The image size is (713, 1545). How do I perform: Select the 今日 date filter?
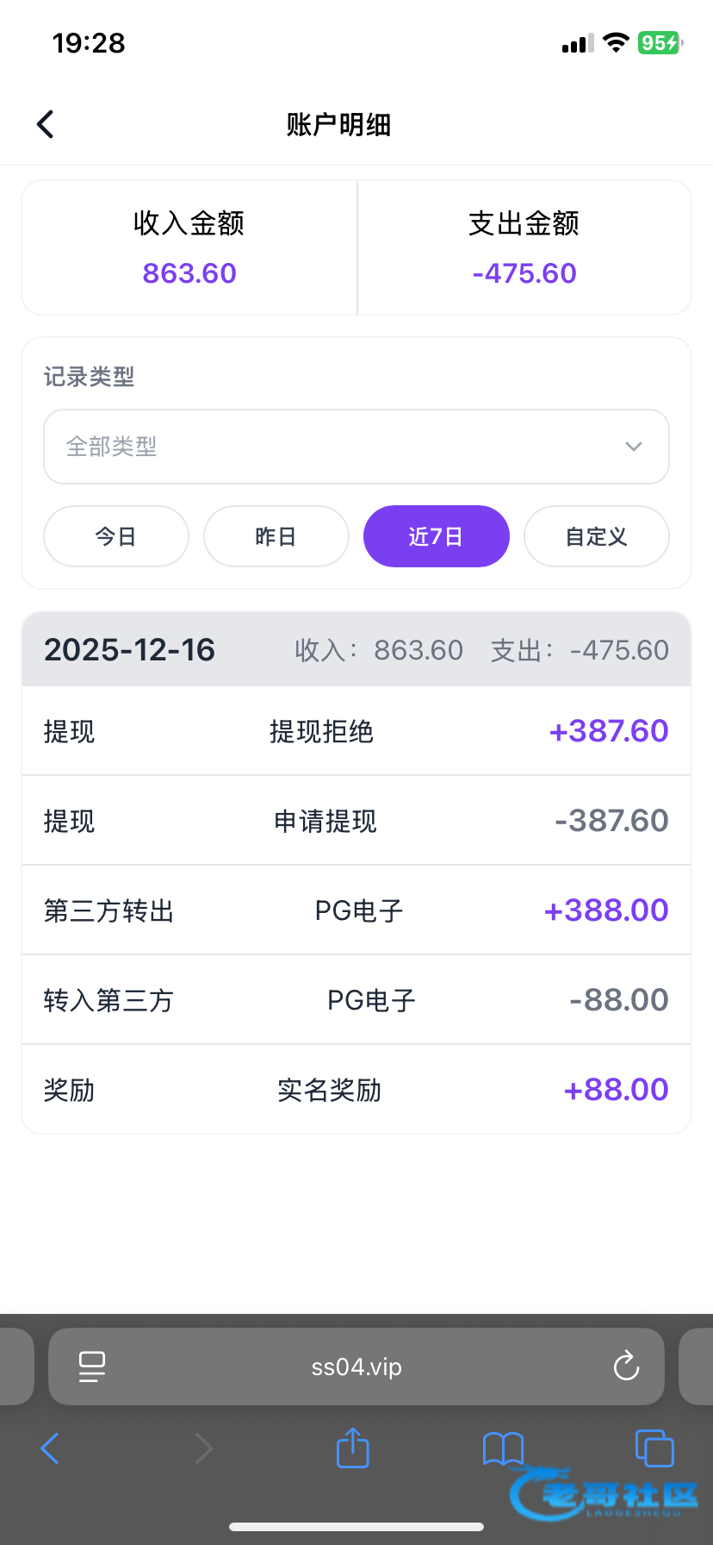click(x=116, y=536)
